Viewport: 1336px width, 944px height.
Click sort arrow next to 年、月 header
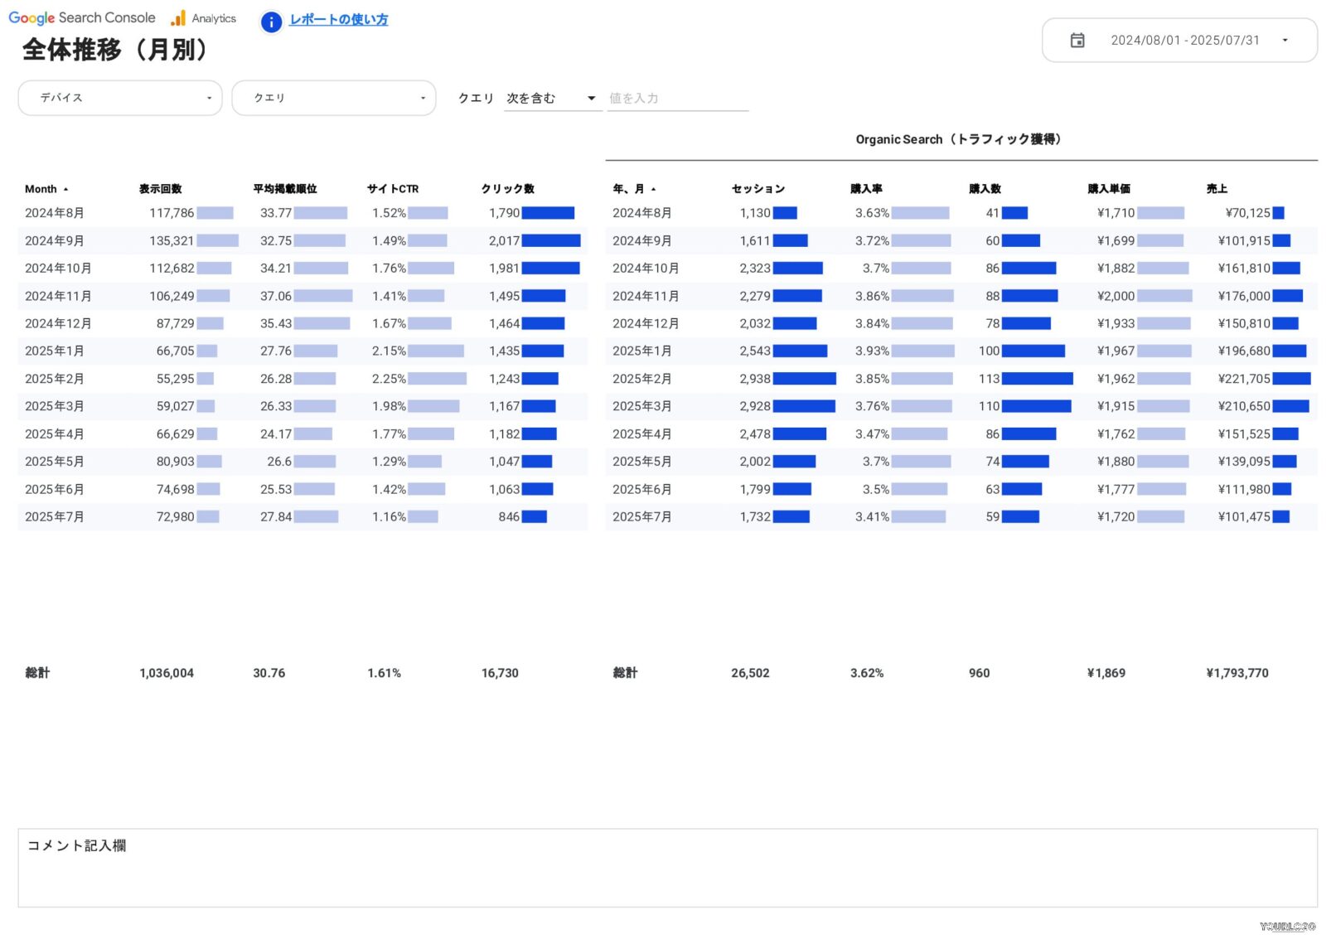[x=653, y=190]
